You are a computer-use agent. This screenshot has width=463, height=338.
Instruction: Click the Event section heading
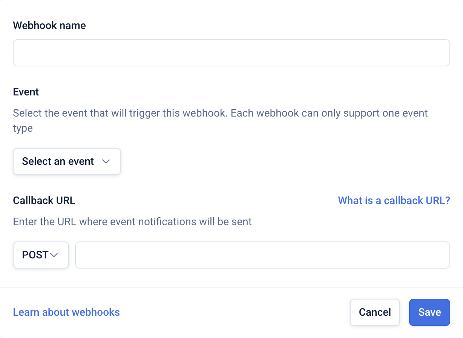26,92
